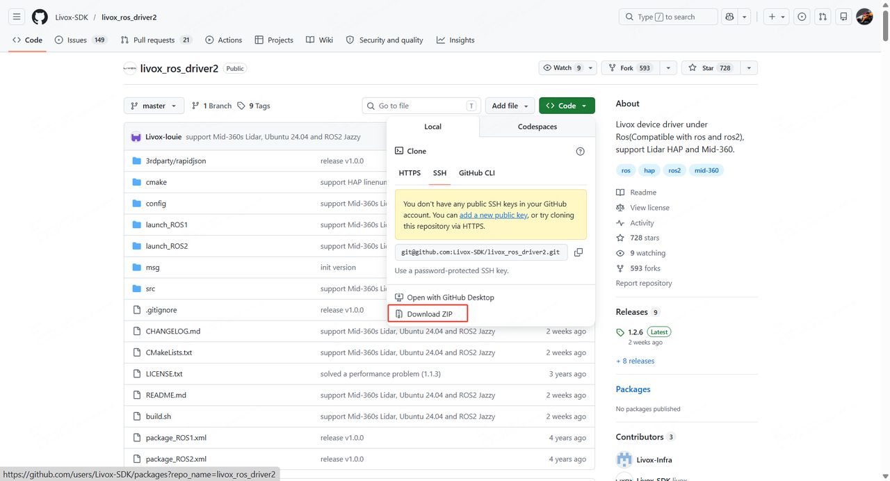
Task: Open the Activity link in About
Action: click(x=635, y=223)
